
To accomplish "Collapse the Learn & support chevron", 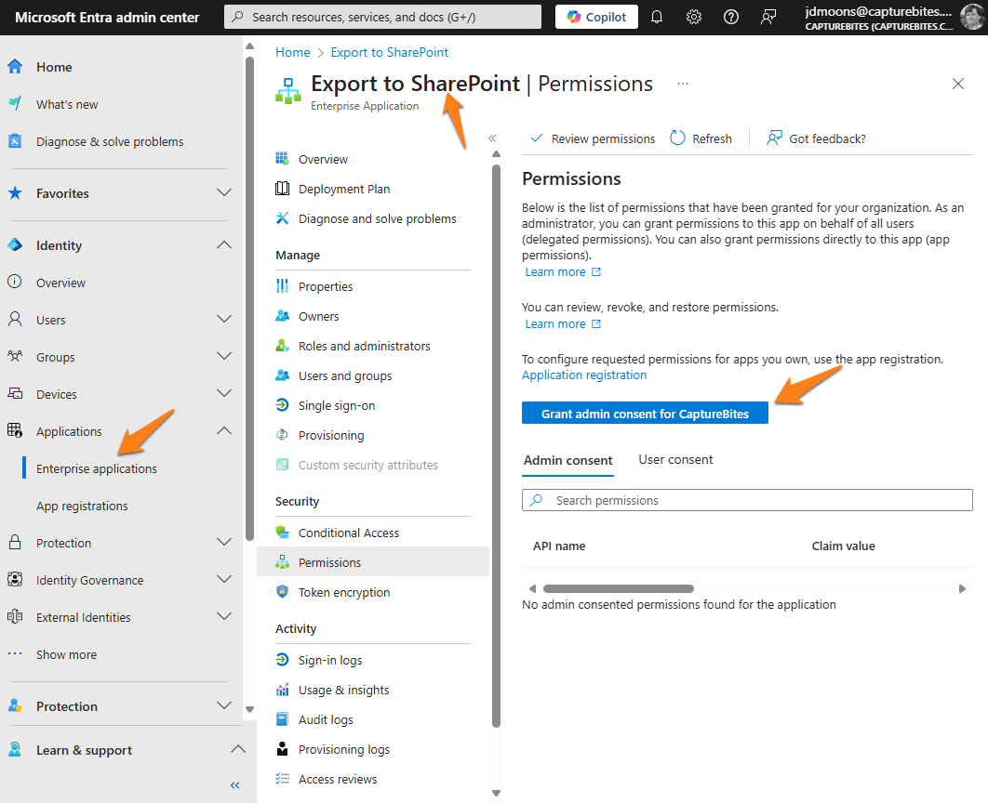I will [x=238, y=749].
